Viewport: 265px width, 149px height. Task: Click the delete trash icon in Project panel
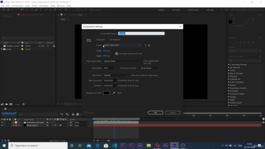(24, 104)
